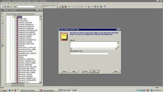Select ANULACION_VENTA in the tree
This screenshot has height=92, width=163.
click(x=25, y=52)
